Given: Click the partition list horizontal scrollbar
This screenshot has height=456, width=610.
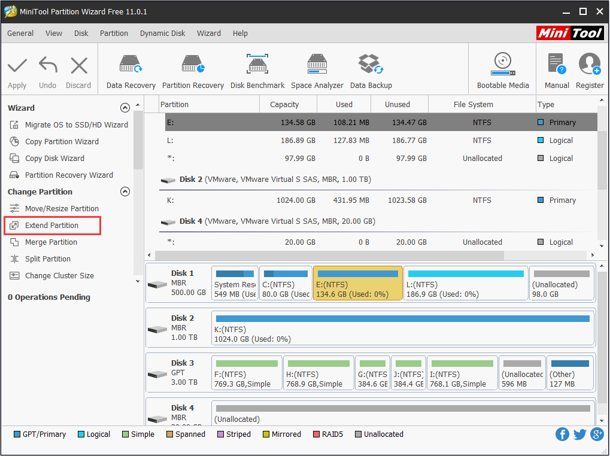Looking at the screenshot, I should point(329,256).
